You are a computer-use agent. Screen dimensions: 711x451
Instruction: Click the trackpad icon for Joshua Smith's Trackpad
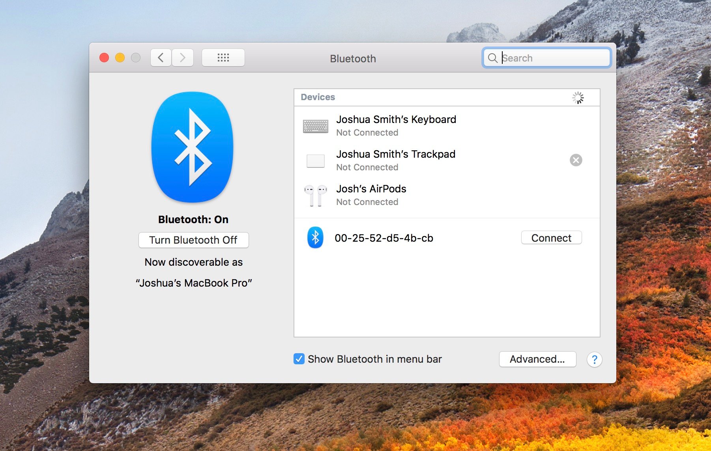pos(315,161)
